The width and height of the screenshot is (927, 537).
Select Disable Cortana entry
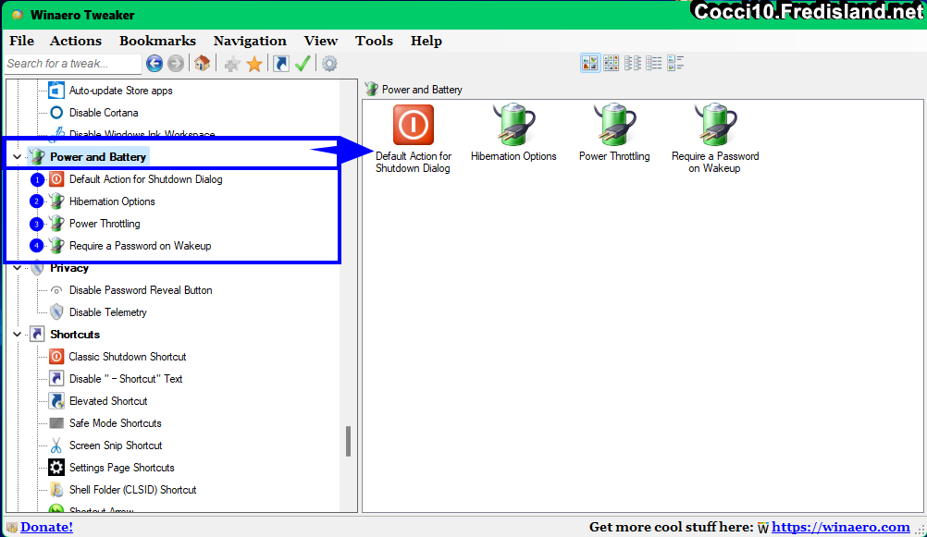click(x=104, y=112)
